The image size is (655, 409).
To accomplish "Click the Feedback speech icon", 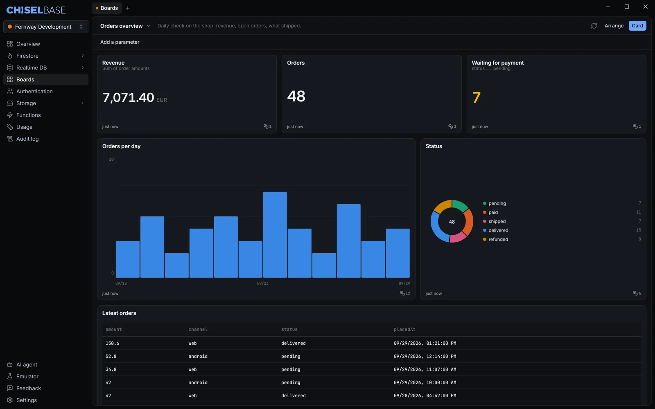I will (x=10, y=388).
